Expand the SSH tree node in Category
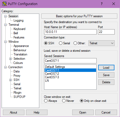 [10, 80]
